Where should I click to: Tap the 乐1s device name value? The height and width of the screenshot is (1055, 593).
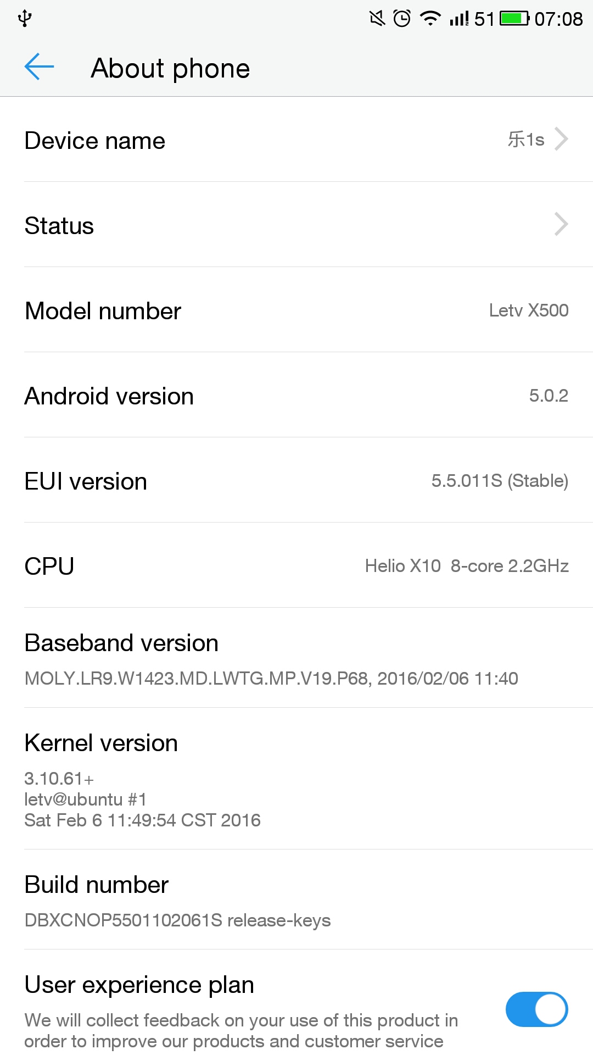coord(526,140)
